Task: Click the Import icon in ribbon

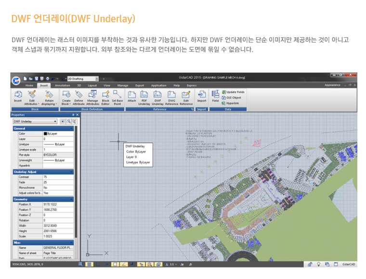Action: pyautogui.click(x=201, y=96)
